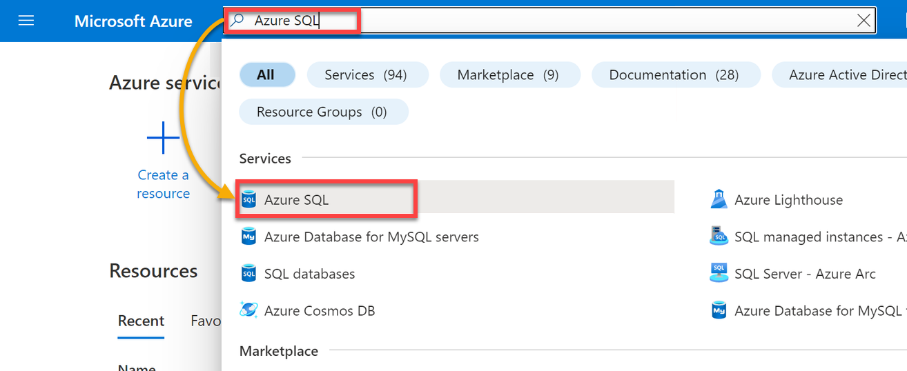This screenshot has width=907, height=371.
Task: Open the right-column Azure Database for MySQL result
Action: point(820,310)
